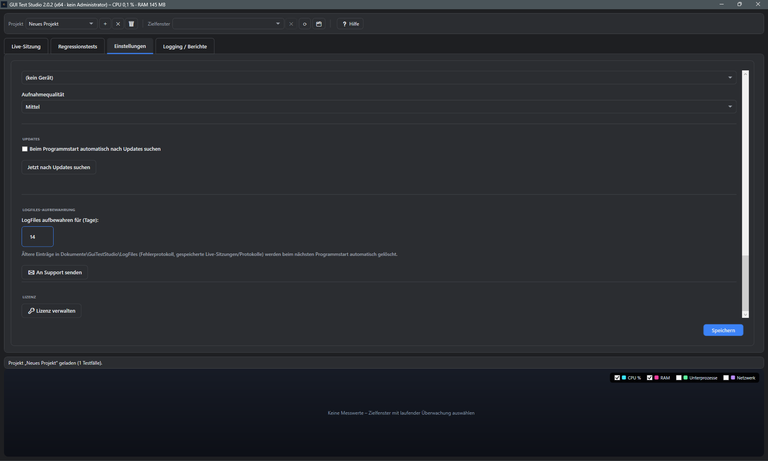Expand the Zielfenster combo box
The height and width of the screenshot is (461, 768).
pyautogui.click(x=228, y=24)
